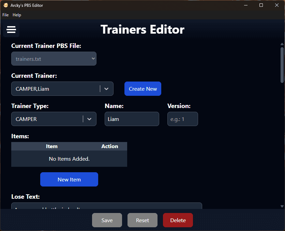Maximize the PBS Editor window
This screenshot has height=231, width=285.
tap(261, 5)
